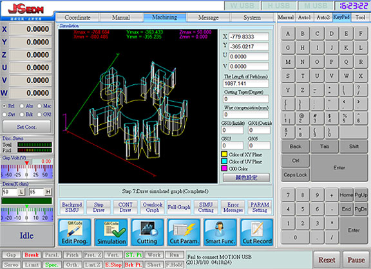Image resolution: width=371 pixels, height=269 pixels.
Task: Open the Cut Param. icon
Action: [184, 232]
